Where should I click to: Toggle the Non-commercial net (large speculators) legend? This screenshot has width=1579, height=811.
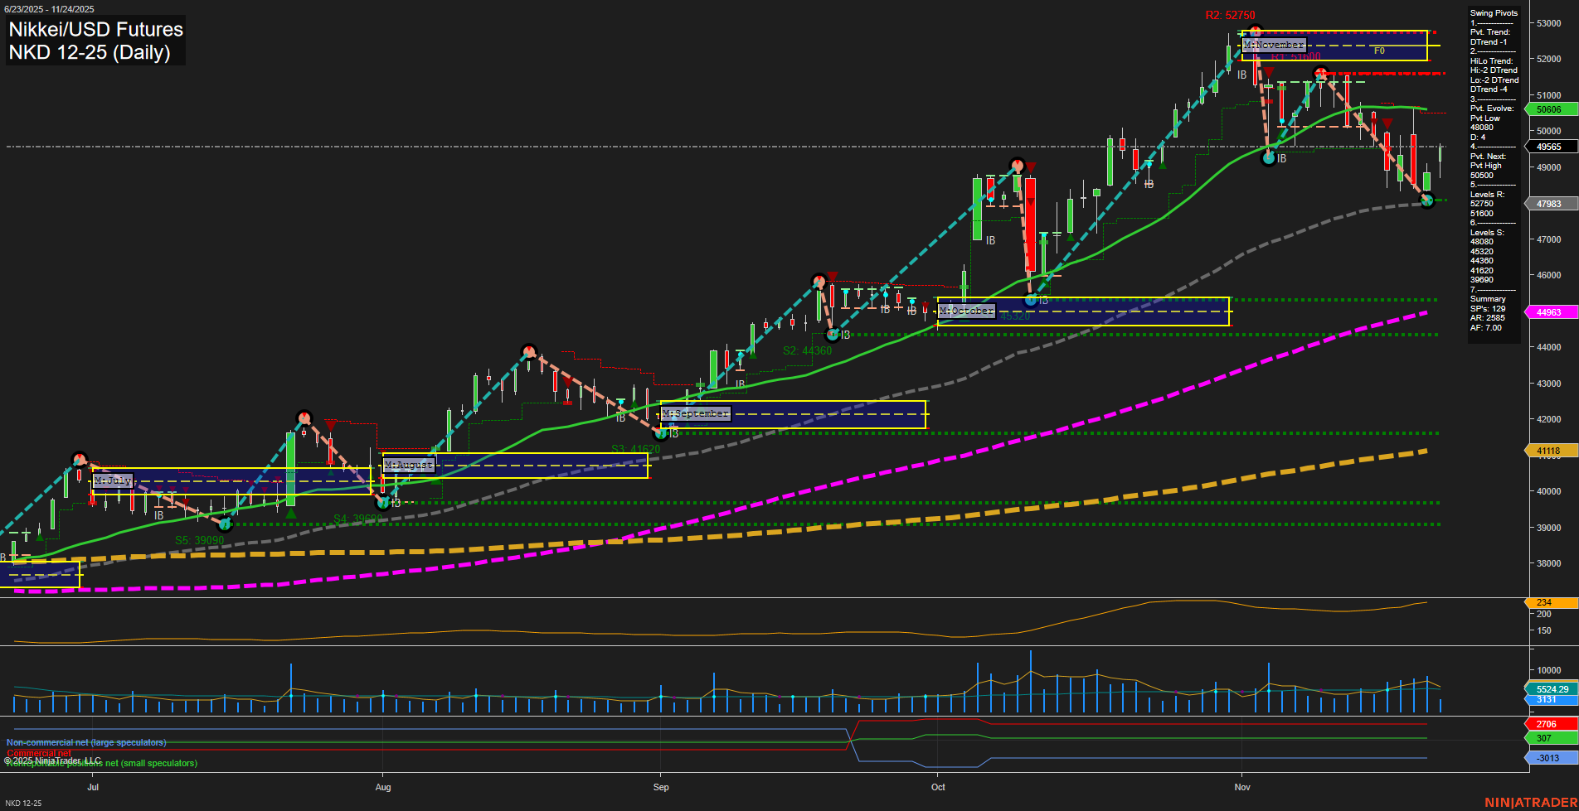tap(85, 743)
